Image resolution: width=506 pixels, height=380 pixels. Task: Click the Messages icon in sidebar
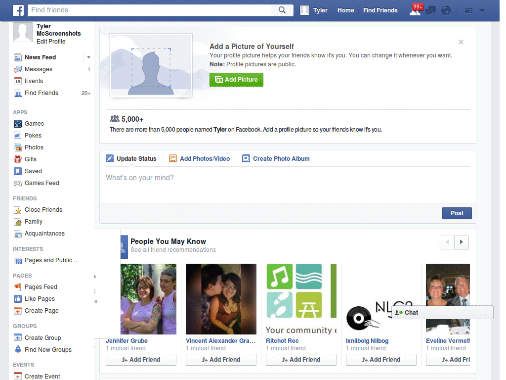(18, 69)
